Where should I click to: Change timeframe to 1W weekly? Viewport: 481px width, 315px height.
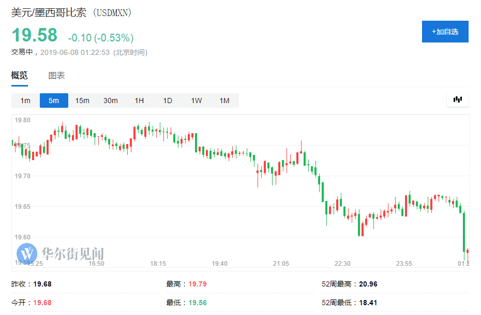click(196, 101)
